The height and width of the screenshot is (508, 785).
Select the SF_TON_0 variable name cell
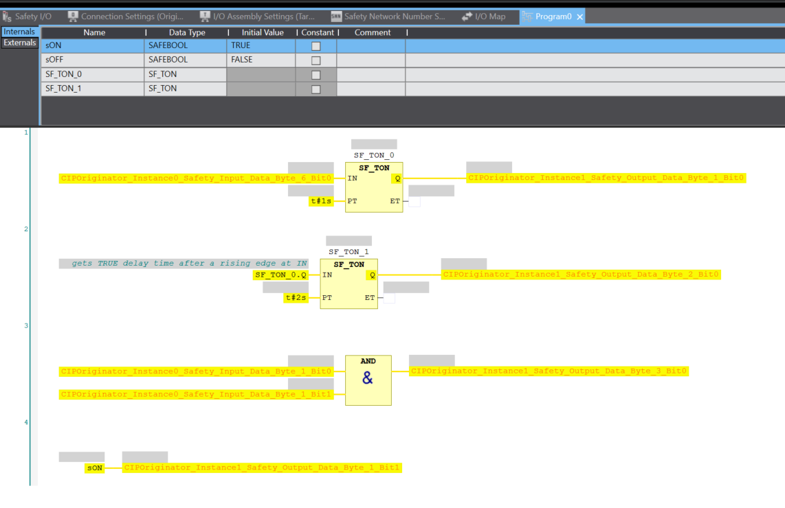coord(93,75)
